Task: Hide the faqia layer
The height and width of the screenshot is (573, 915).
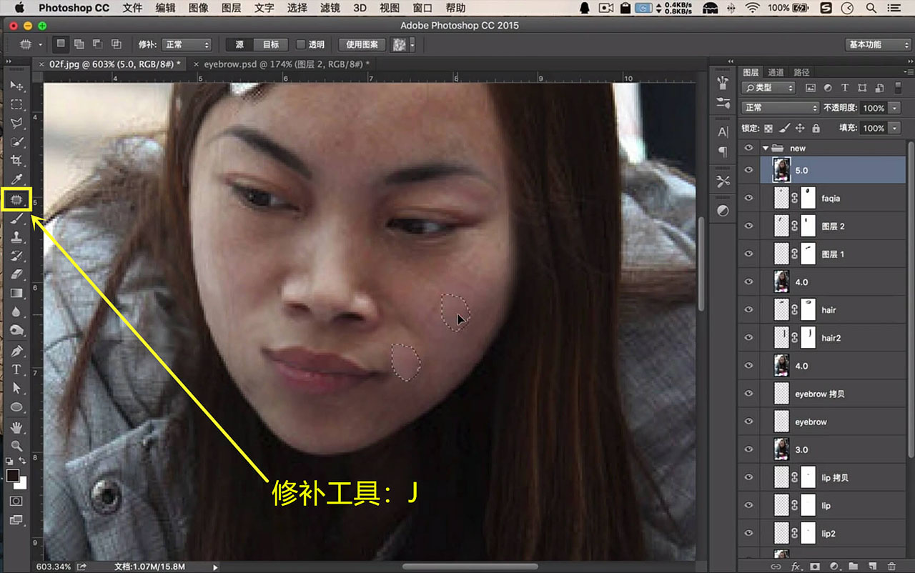Action: pyautogui.click(x=748, y=198)
